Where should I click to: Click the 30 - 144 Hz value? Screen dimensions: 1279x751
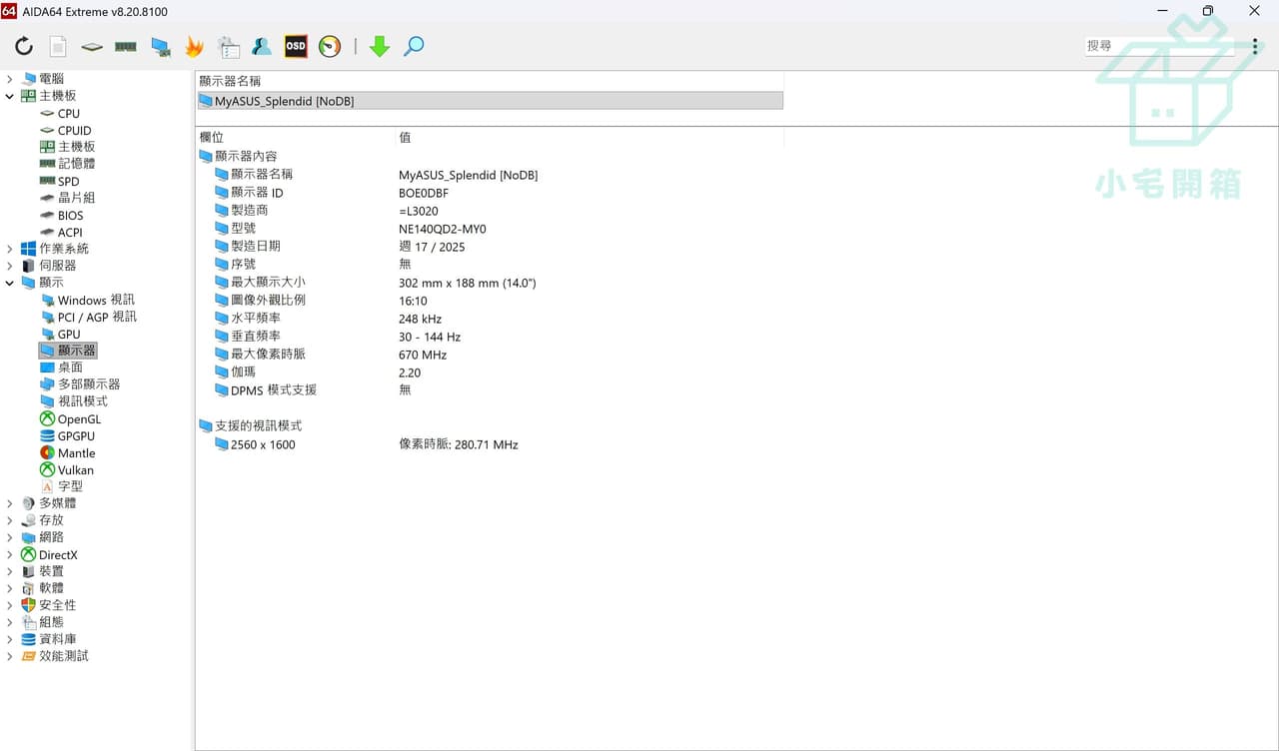(x=430, y=337)
